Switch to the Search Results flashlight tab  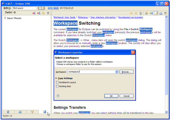[32, 112]
